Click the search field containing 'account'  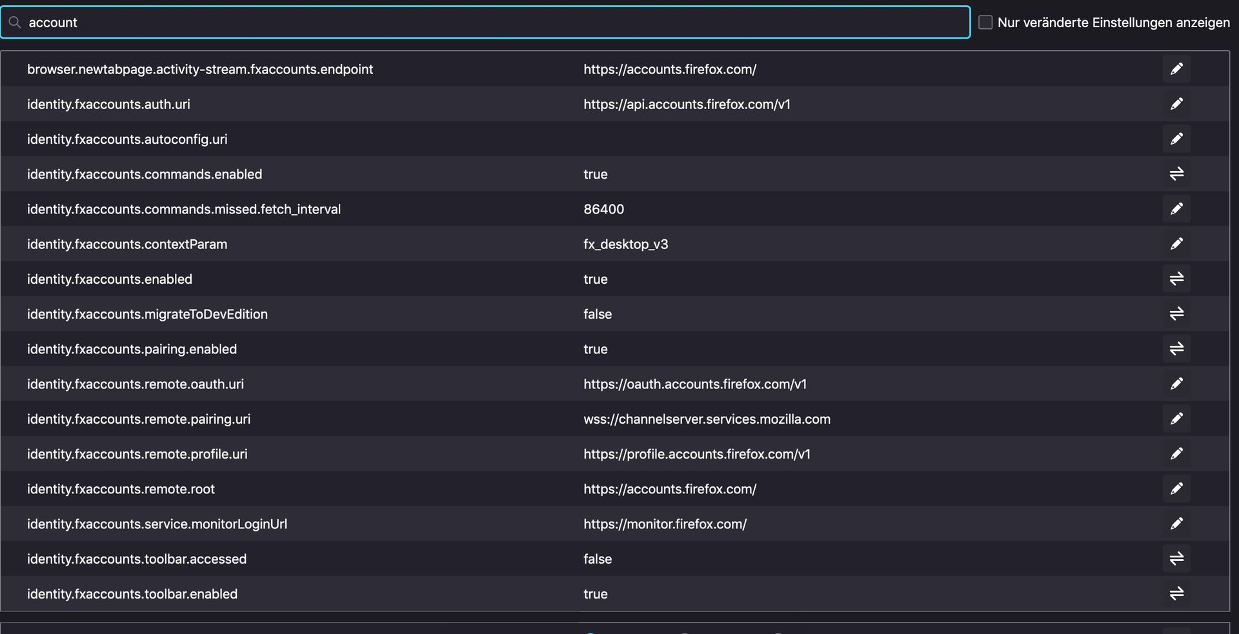click(484, 23)
